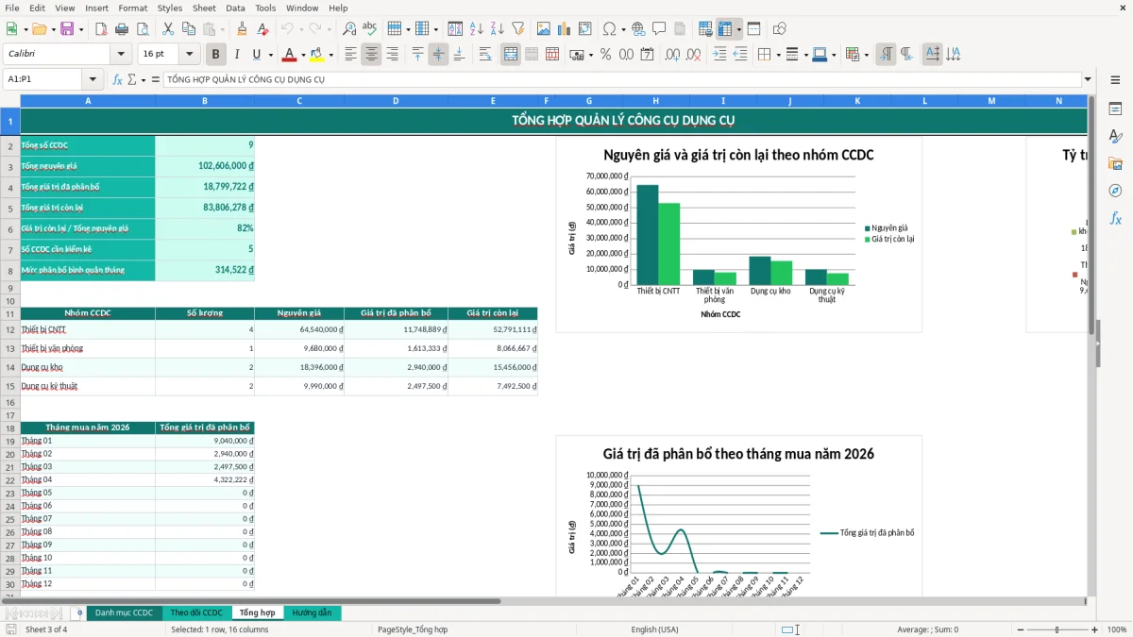Click the Select Function sigma button
Image resolution: width=1133 pixels, height=637 pixels.
pos(132,79)
